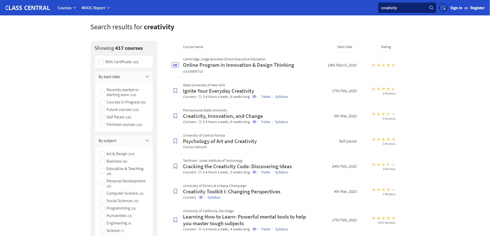490x236 pixels.
Task: Click the search magnifier icon
Action: (431, 8)
